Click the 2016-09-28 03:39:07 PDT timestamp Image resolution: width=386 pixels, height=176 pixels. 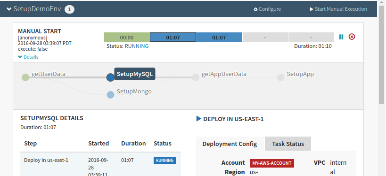click(x=45, y=43)
